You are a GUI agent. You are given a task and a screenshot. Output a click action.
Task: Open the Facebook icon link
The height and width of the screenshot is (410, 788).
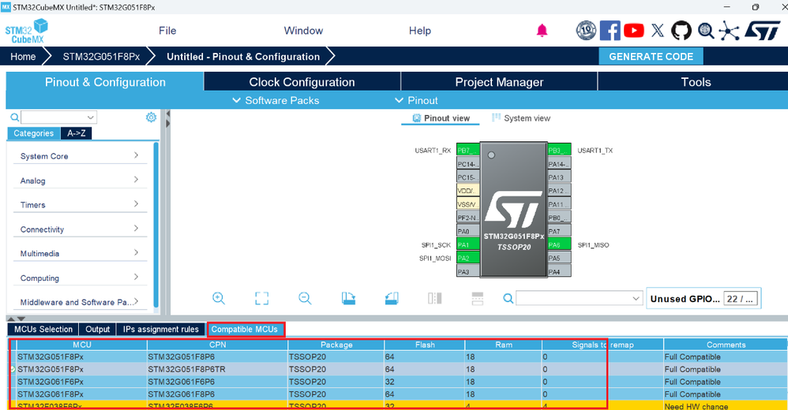coord(610,31)
